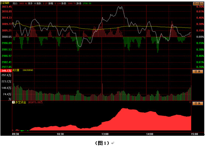Select the 成交量 indicator label
The image size is (205, 149).
tap(16, 70)
